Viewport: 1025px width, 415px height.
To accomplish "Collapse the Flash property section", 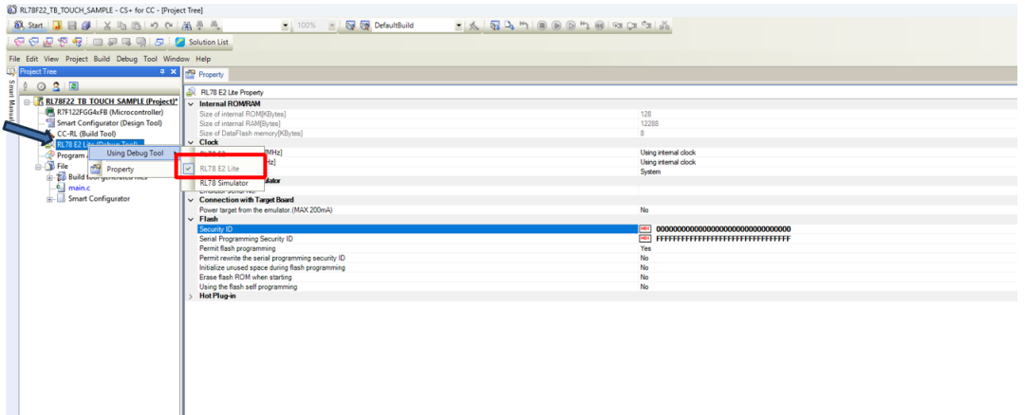I will click(x=191, y=219).
